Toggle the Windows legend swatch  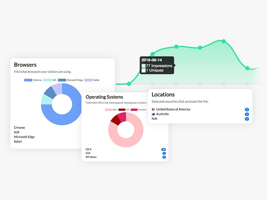[x=134, y=110]
